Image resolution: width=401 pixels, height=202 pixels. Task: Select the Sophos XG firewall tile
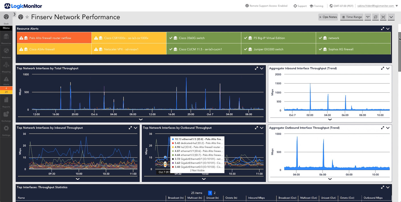point(353,49)
